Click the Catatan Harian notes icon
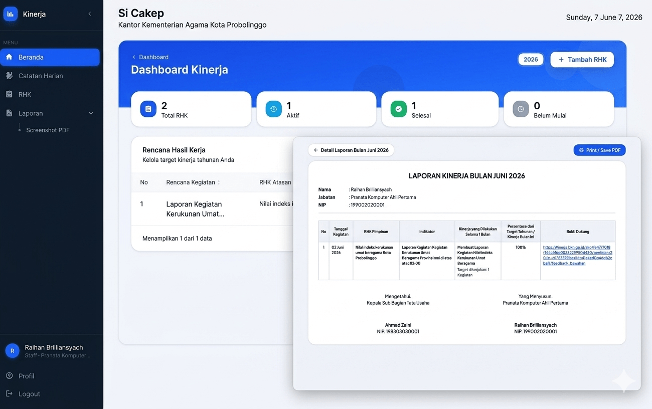Viewport: 652px width, 409px height. coord(9,76)
